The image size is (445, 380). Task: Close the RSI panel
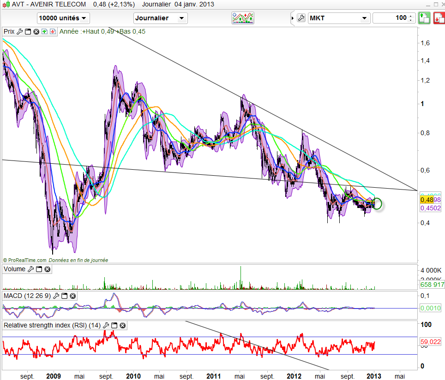[x=123, y=325]
